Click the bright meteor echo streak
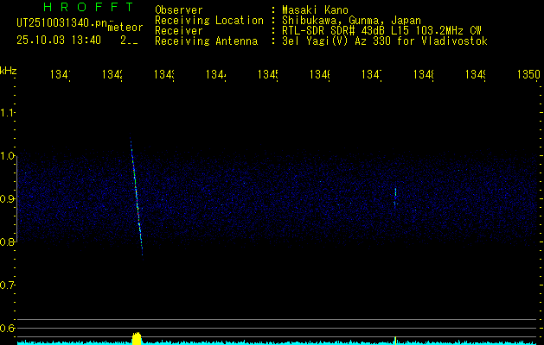This screenshot has height=345, width=544. point(136,194)
